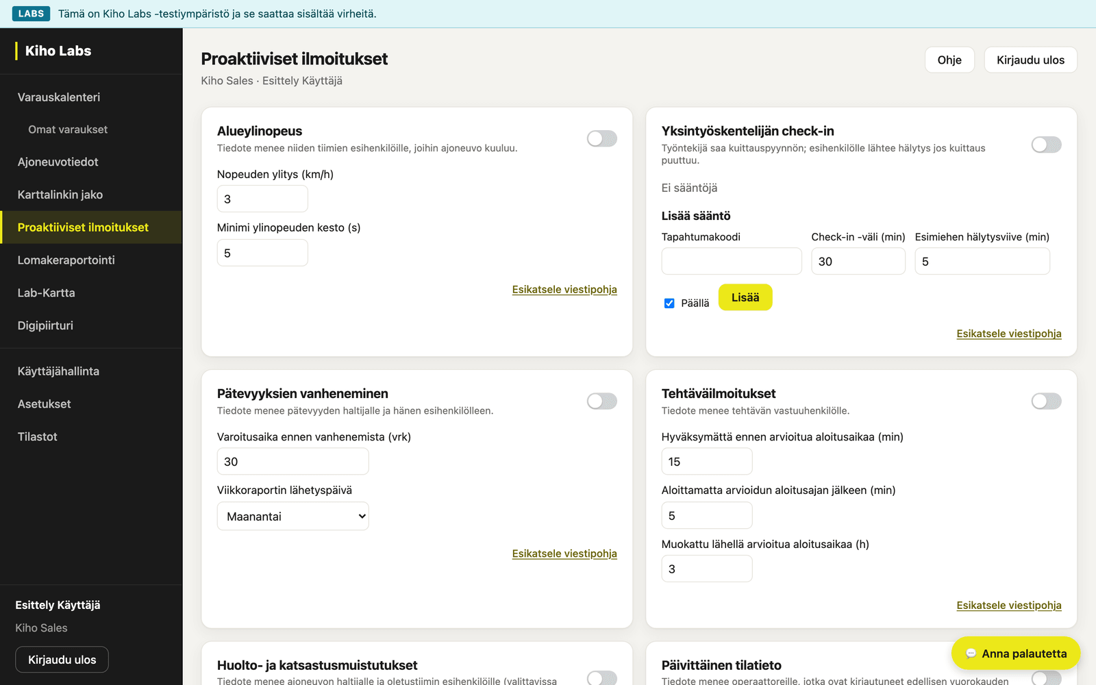Toggle the Päivittäinen tilatieto switch
Image resolution: width=1096 pixels, height=685 pixels.
1047,677
